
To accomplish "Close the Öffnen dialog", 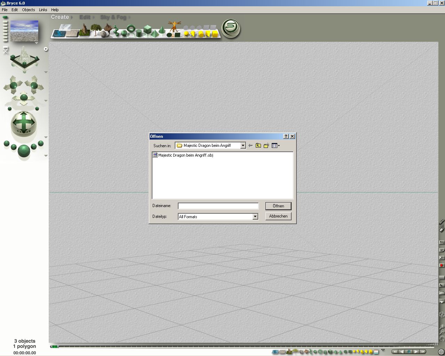I will coord(292,136).
